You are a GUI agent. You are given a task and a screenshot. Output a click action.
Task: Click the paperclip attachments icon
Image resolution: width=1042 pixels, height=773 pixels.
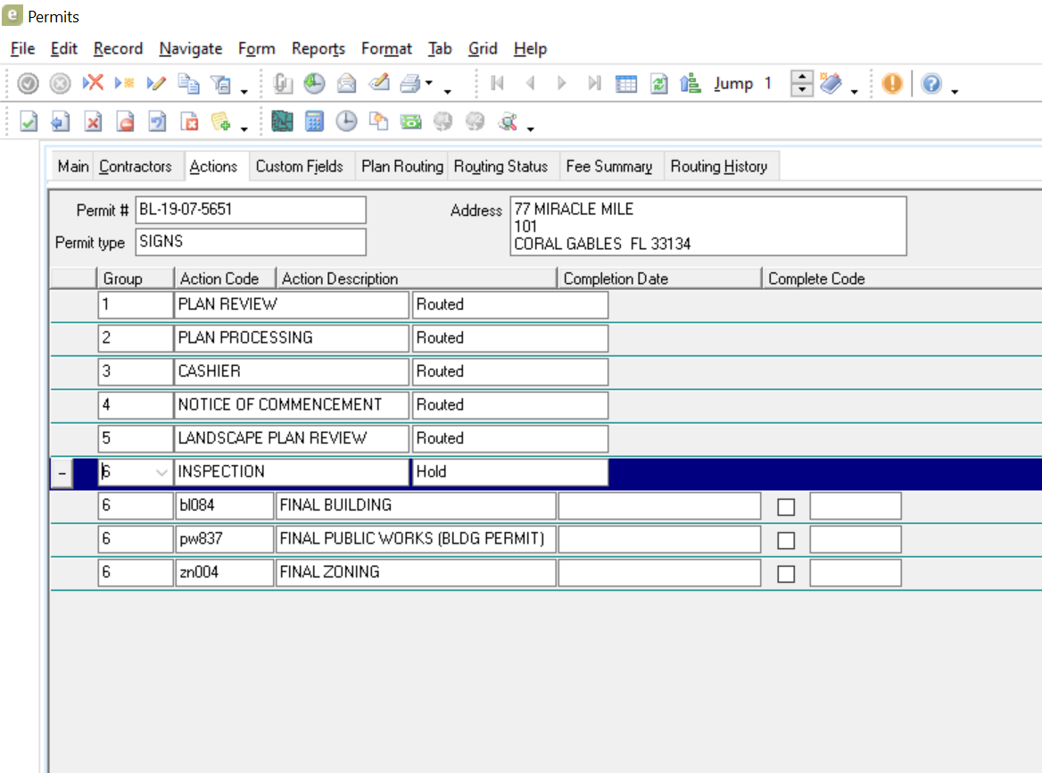[283, 84]
